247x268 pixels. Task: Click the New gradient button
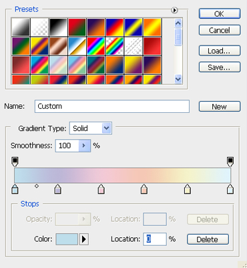coord(220,106)
